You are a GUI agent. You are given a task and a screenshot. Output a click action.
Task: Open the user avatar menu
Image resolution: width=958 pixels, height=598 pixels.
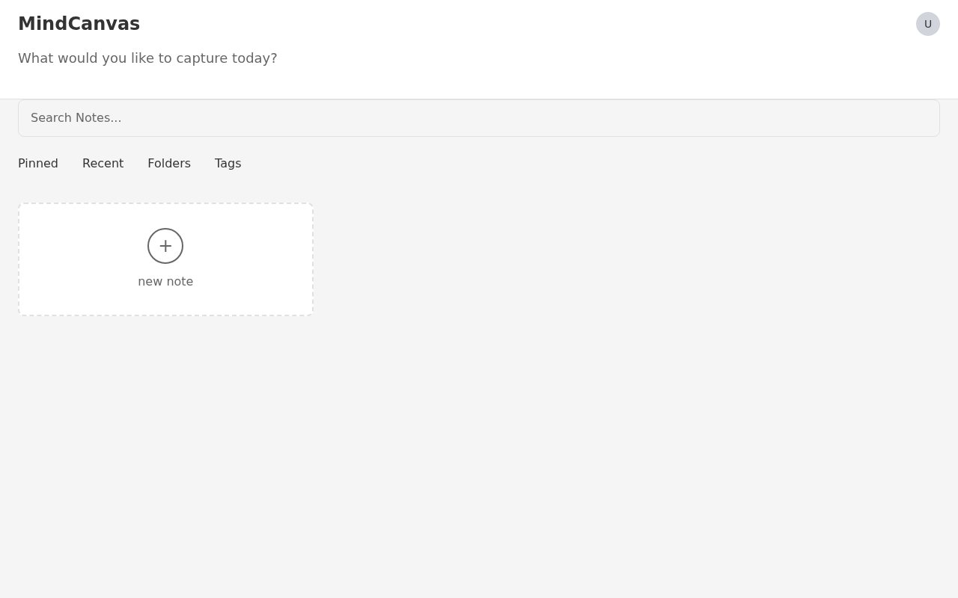pos(927,24)
